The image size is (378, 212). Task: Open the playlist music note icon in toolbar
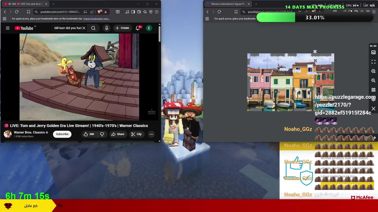click(x=127, y=12)
